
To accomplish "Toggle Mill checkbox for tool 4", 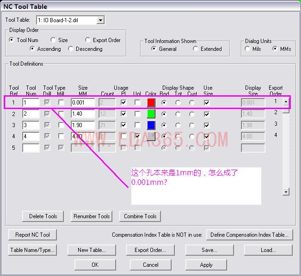I will [61, 136].
